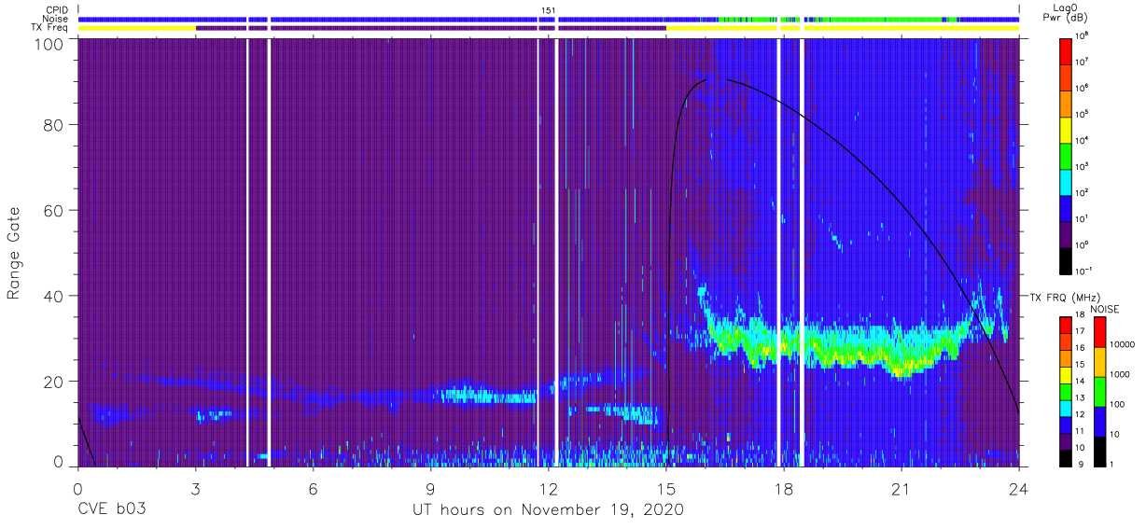This screenshot has height=529, width=1146.
Task: Click the 'CPID' row label at top
Action: (58, 9)
